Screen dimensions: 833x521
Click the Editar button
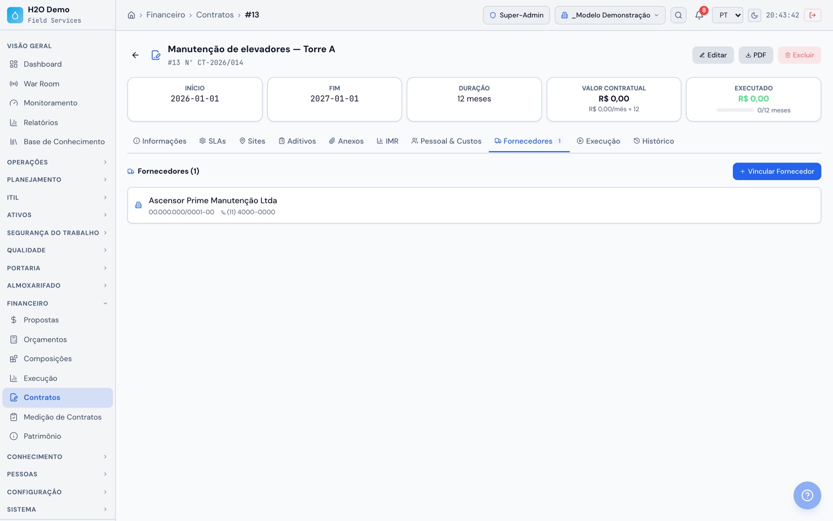click(713, 55)
